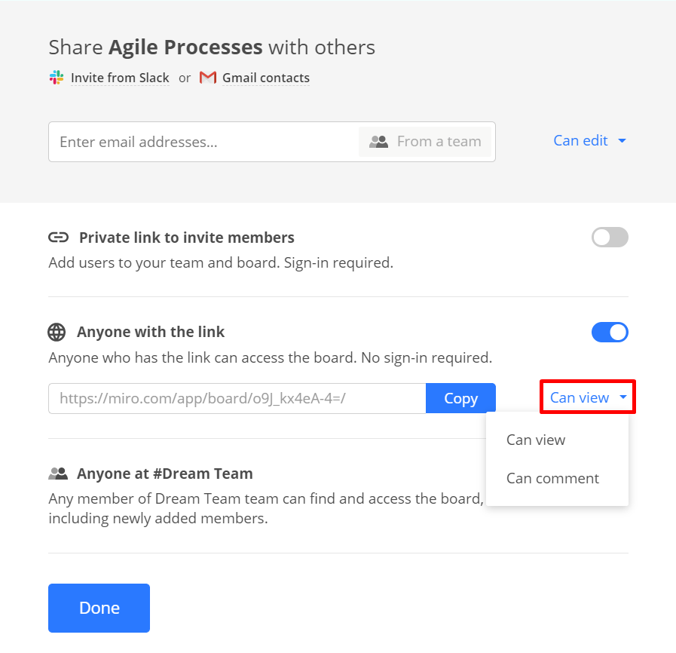Click the Done button
This screenshot has width=676, height=653.
[99, 608]
